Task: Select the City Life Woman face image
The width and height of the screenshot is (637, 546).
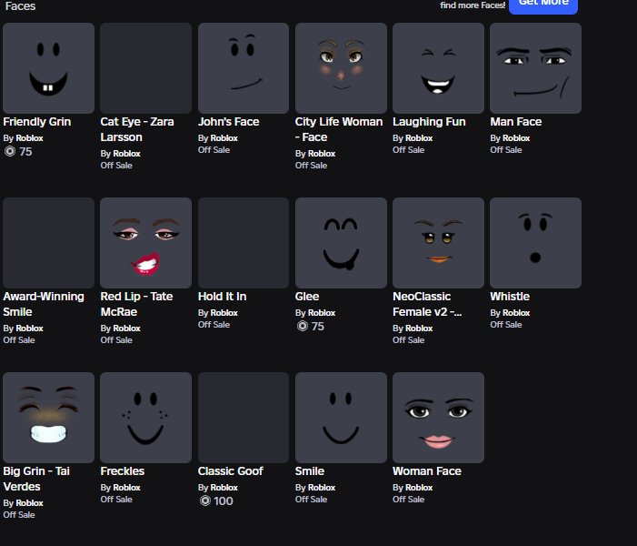Action: [341, 68]
